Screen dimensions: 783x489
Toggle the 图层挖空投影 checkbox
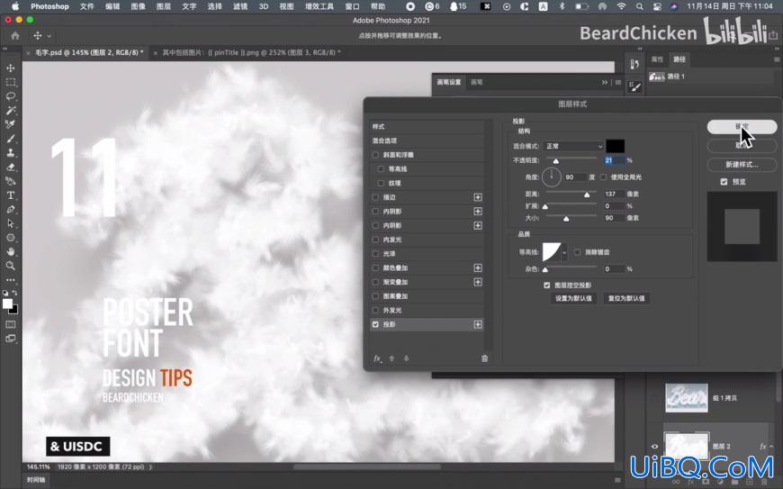547,285
